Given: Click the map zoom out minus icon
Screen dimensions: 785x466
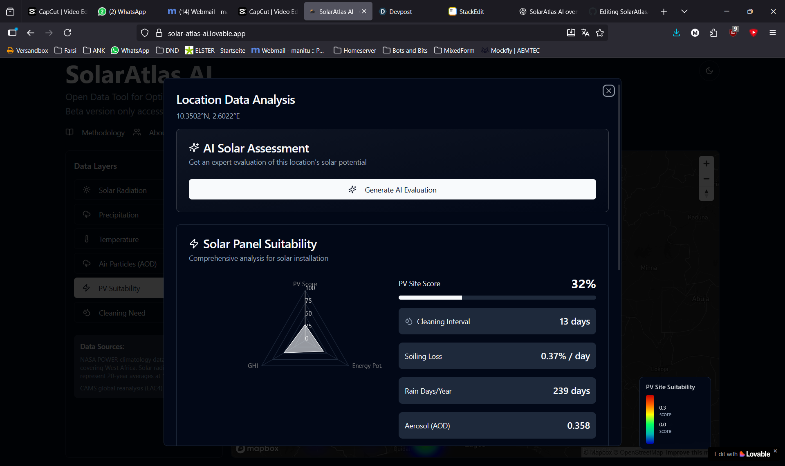Looking at the screenshot, I should coord(706,179).
